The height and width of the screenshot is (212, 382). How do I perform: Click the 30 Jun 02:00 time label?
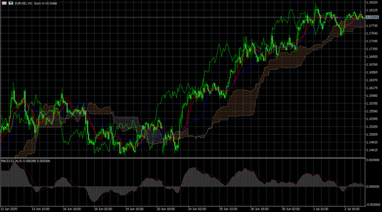click(x=291, y=209)
